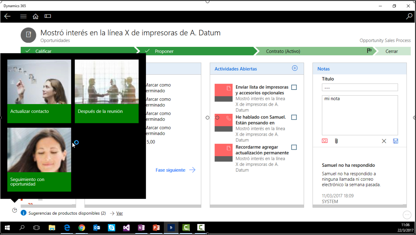This screenshot has height=235, width=416.
Task: Add a new open activity with plus icon
Action: click(295, 68)
